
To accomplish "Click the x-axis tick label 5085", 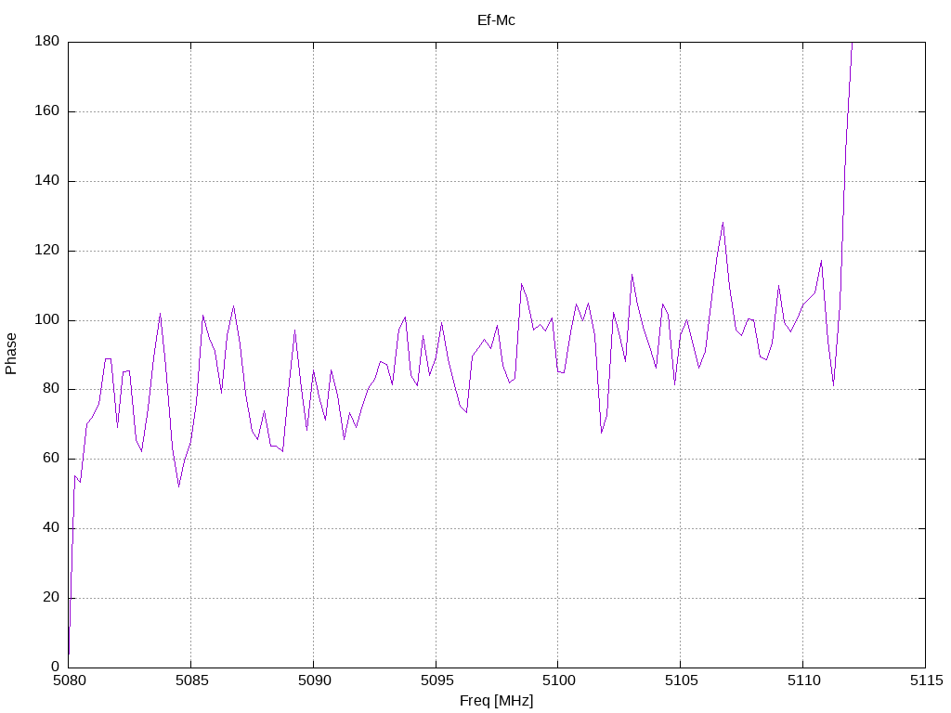I will [x=191, y=681].
